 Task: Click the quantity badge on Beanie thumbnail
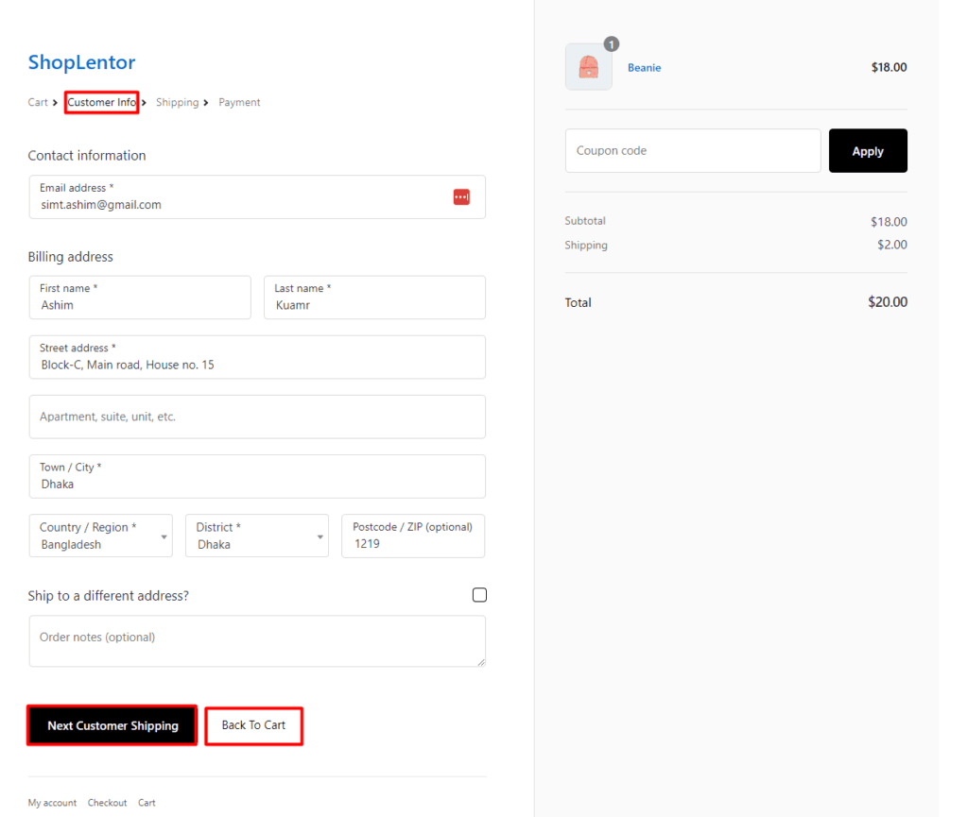tap(612, 44)
